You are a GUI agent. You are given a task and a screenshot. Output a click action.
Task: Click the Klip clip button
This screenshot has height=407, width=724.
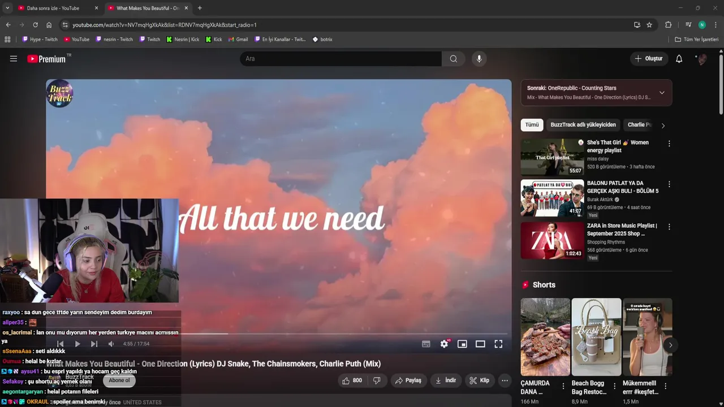(480, 380)
